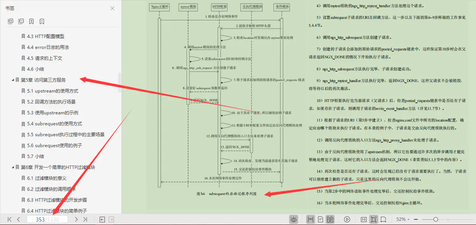Click the bookmark icon beside 4.6 小结
This screenshot has height=225, width=476.
point(23,69)
